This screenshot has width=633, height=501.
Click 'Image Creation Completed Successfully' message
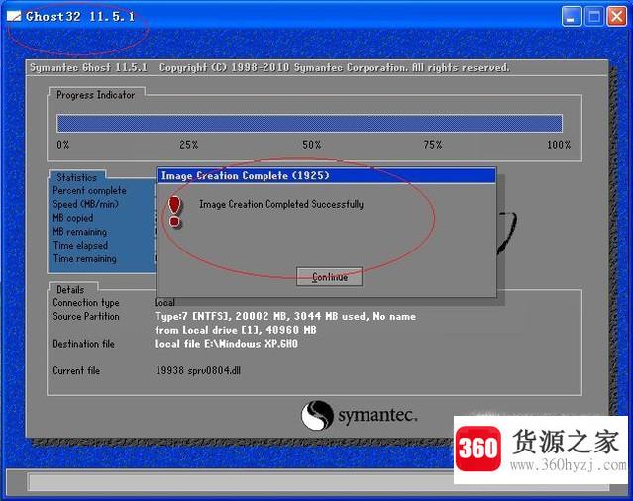click(281, 204)
